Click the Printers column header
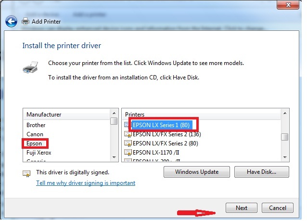307x221 pixels. (202, 115)
